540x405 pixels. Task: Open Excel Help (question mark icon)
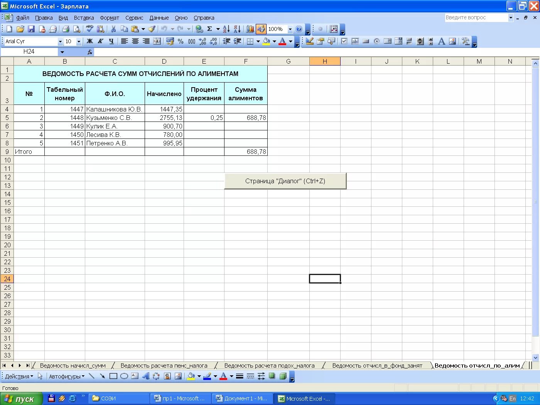click(299, 29)
